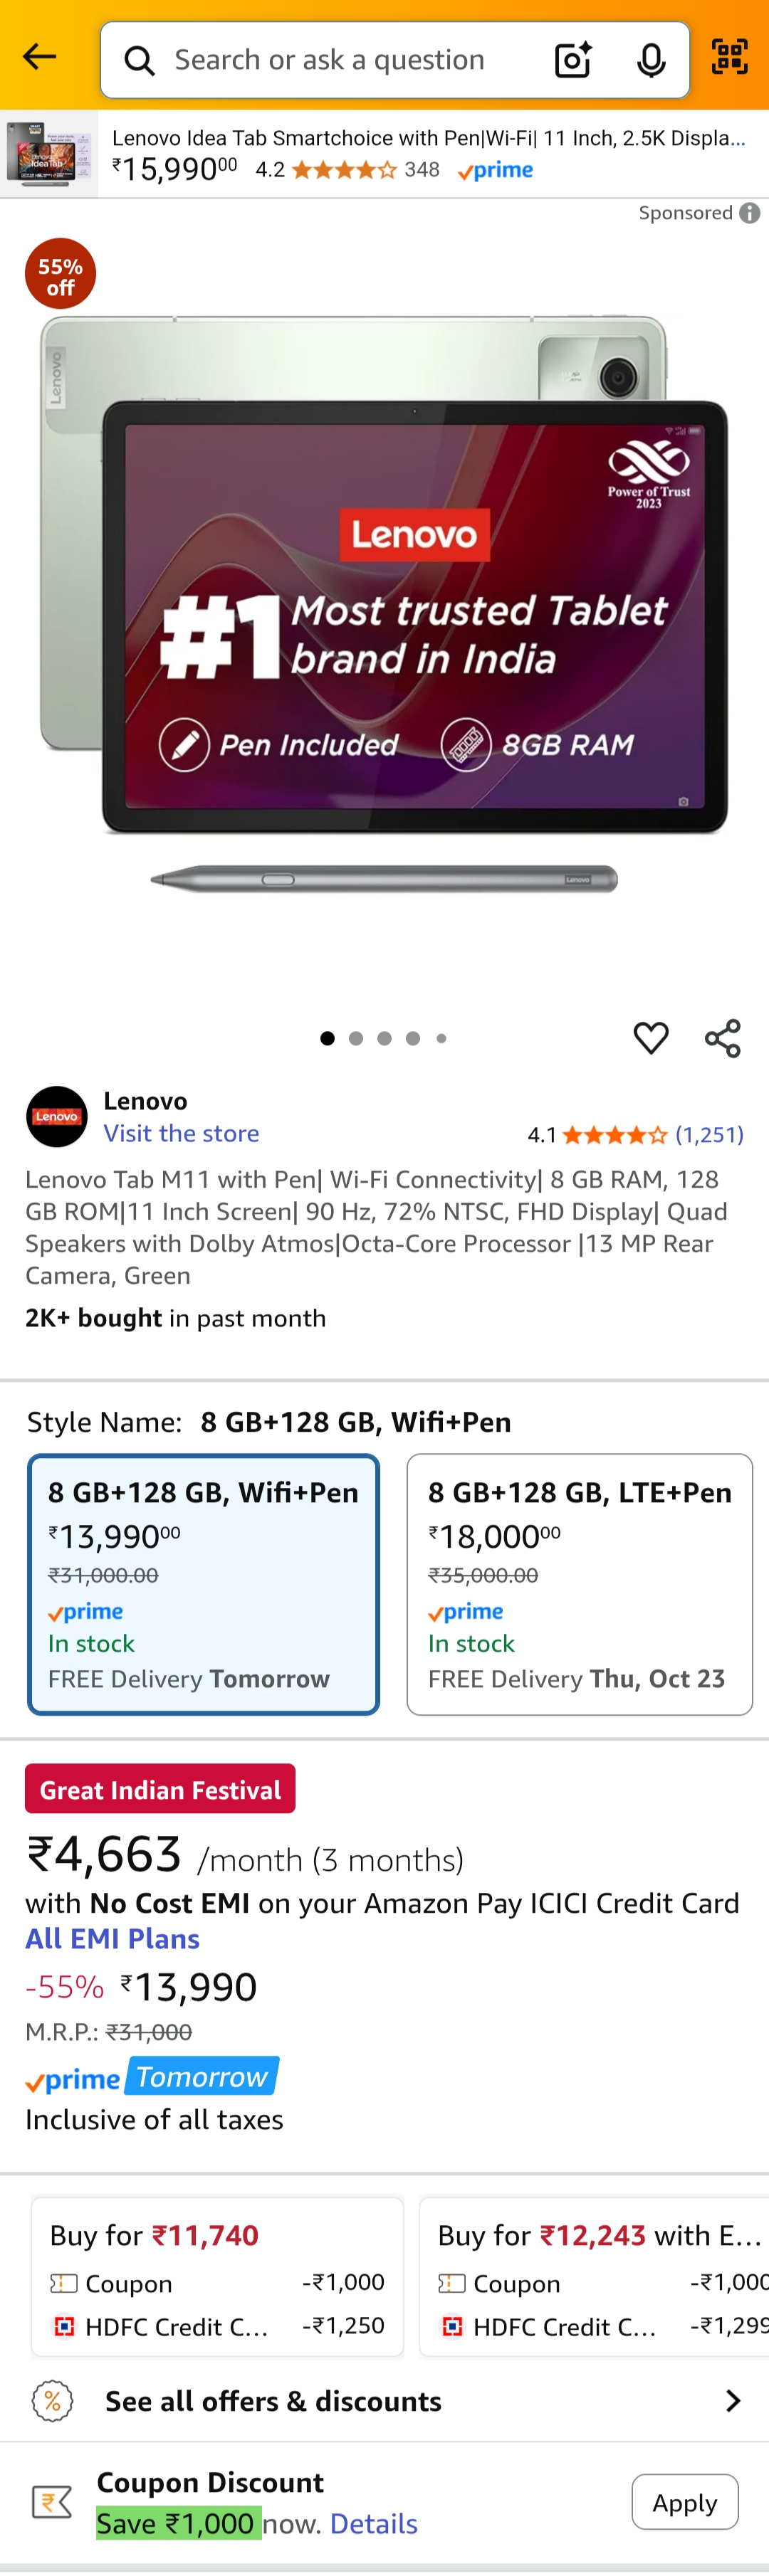Jump to second product image dot
Viewport: 769px width, 2576px height.
pyautogui.click(x=356, y=1038)
